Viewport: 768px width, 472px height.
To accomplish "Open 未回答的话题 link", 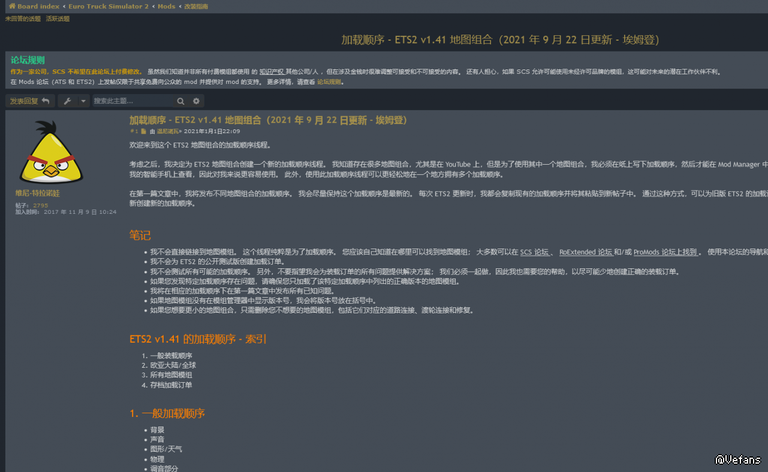I will (x=23, y=19).
